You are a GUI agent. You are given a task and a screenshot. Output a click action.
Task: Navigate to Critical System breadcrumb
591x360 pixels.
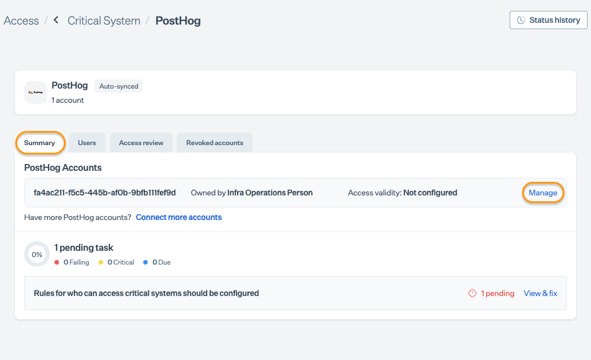pos(104,21)
